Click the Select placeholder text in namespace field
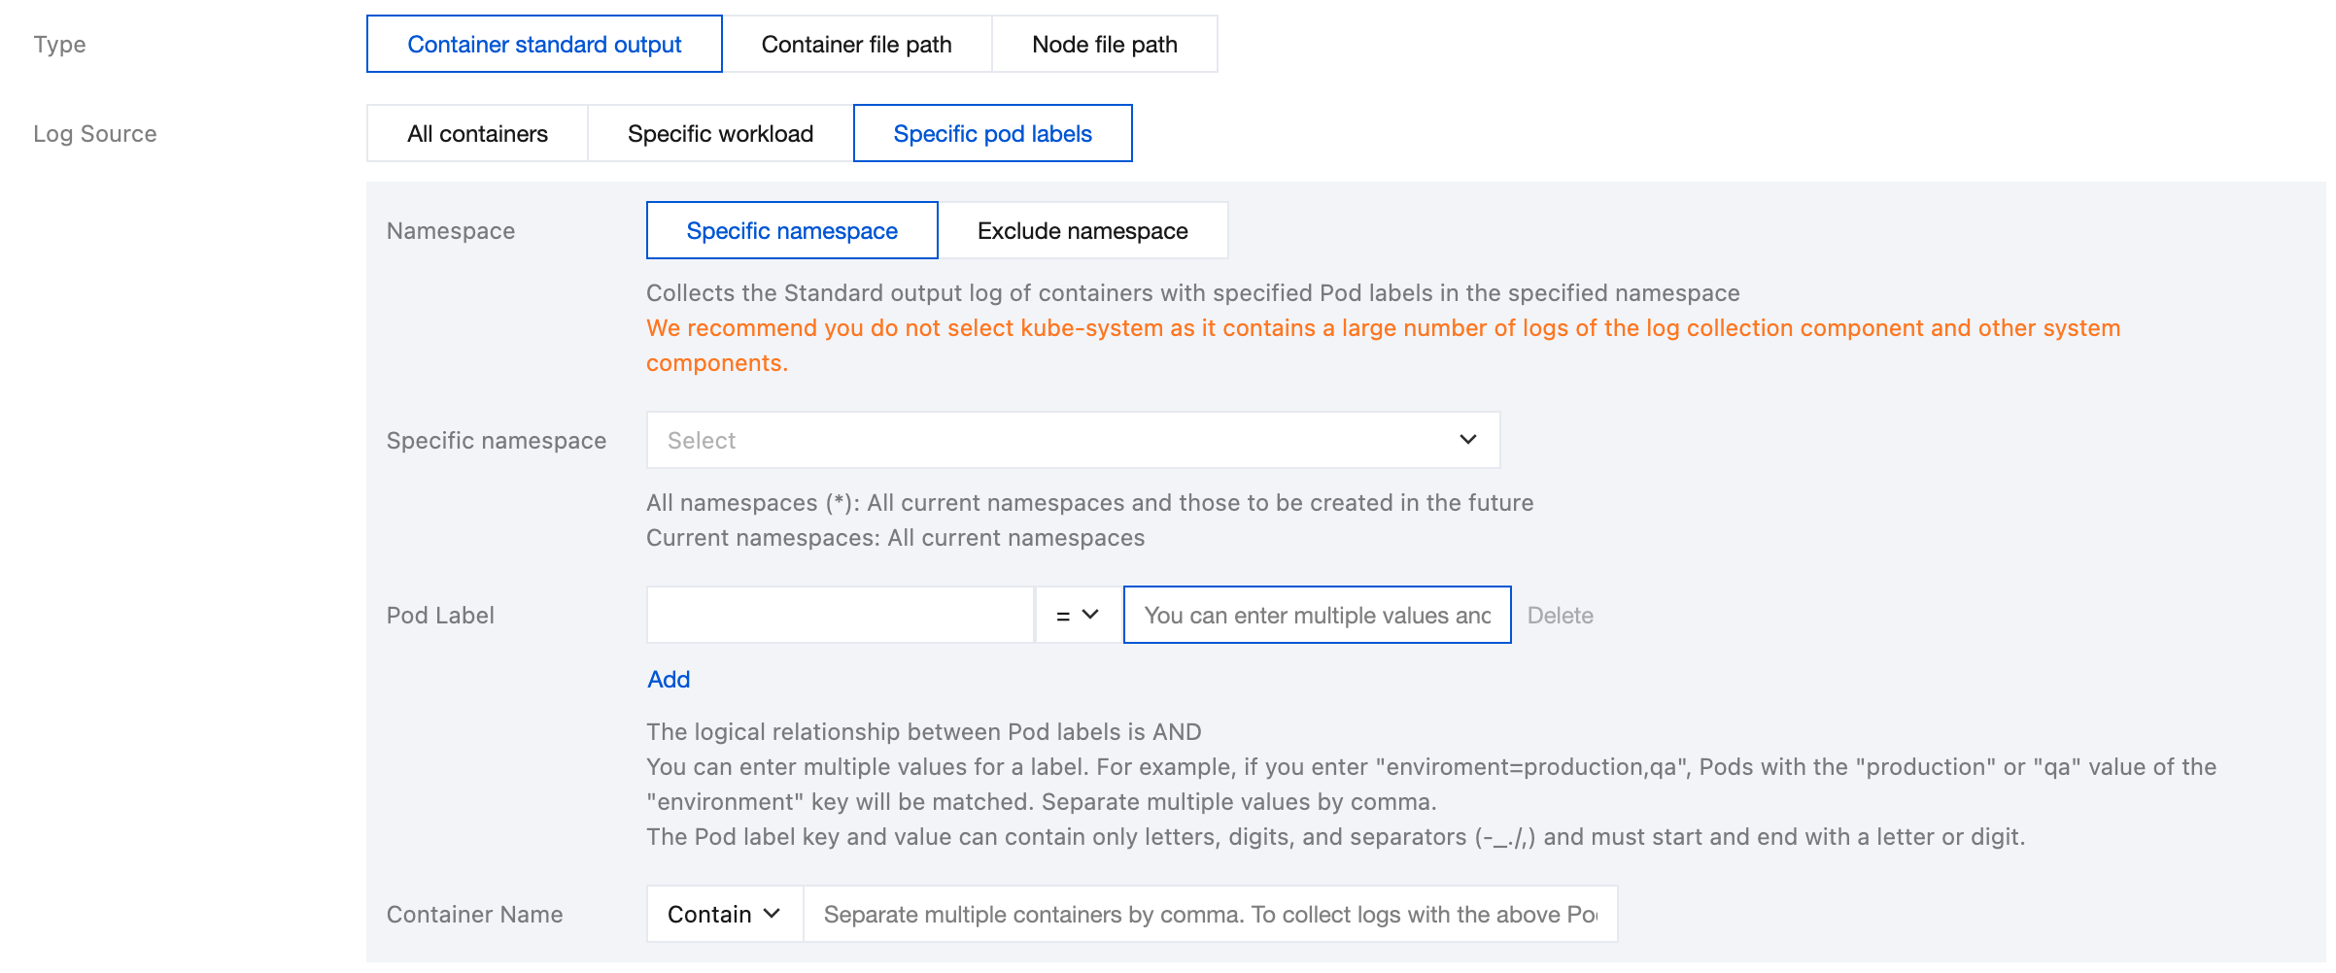This screenshot has width=2336, height=973. click(x=702, y=441)
